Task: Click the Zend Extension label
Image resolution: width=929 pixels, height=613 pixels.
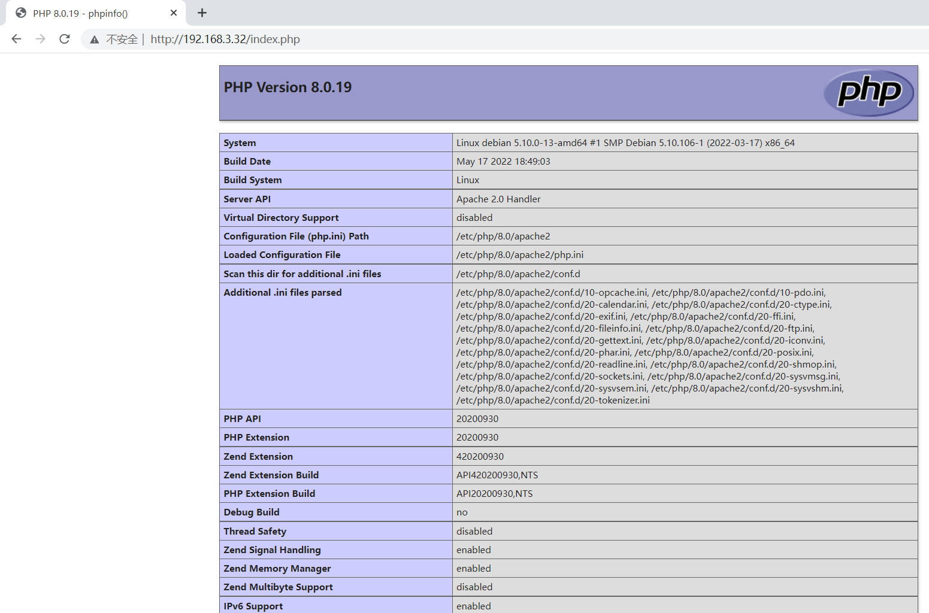Action: tap(258, 457)
